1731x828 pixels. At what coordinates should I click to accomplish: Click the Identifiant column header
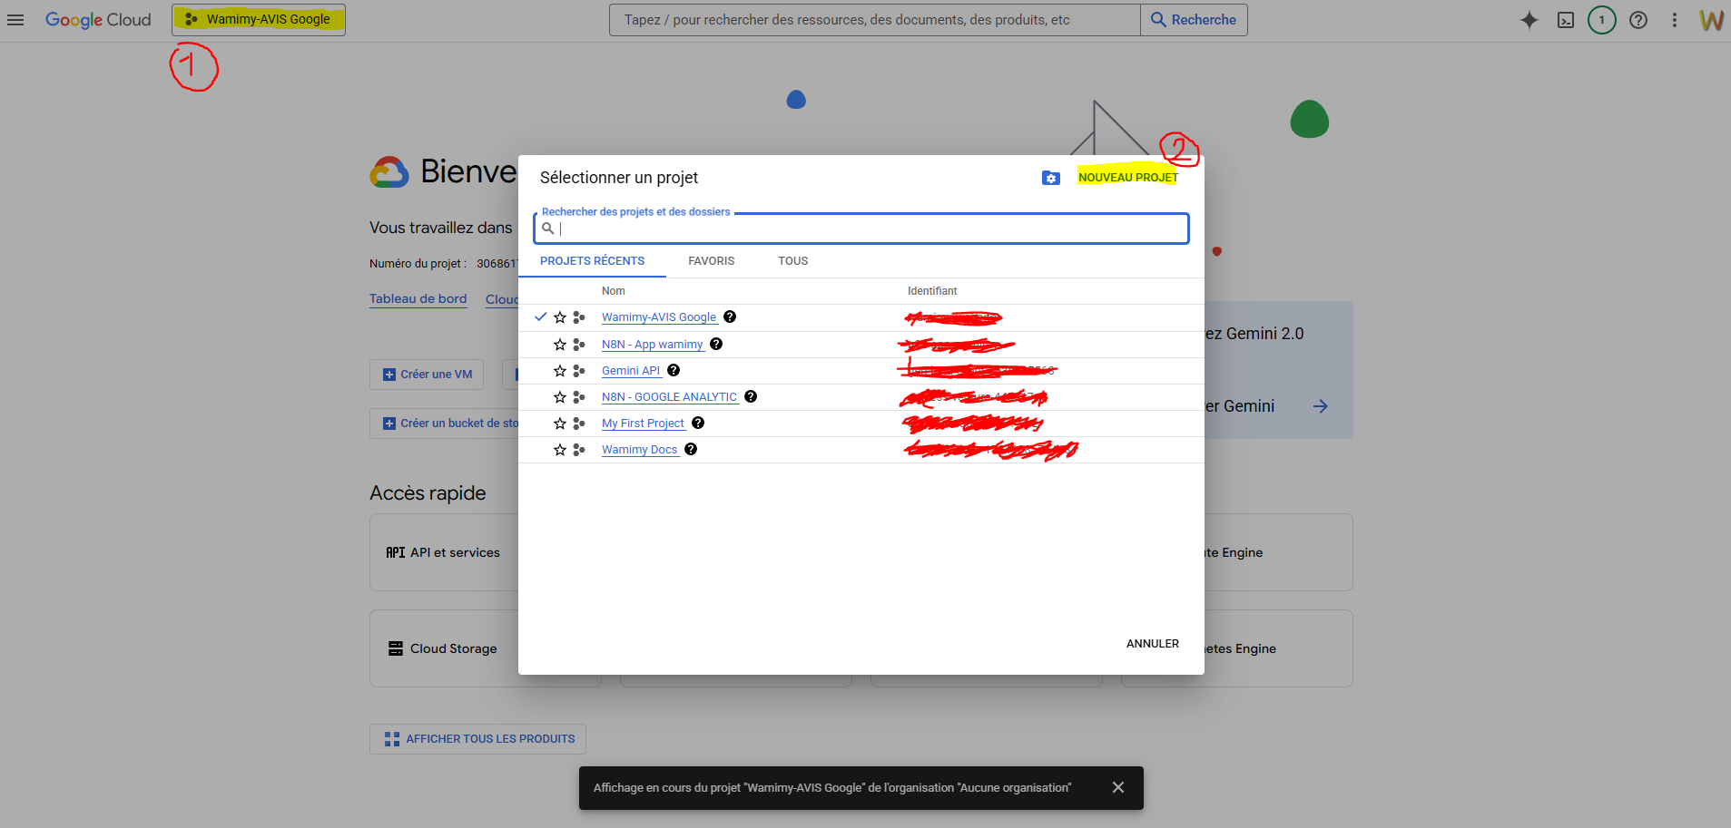pyautogui.click(x=932, y=291)
